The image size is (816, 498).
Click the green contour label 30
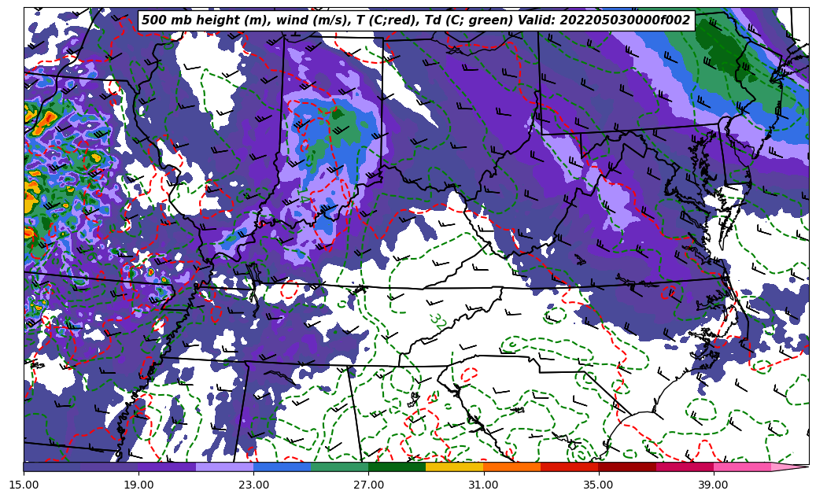point(438,319)
